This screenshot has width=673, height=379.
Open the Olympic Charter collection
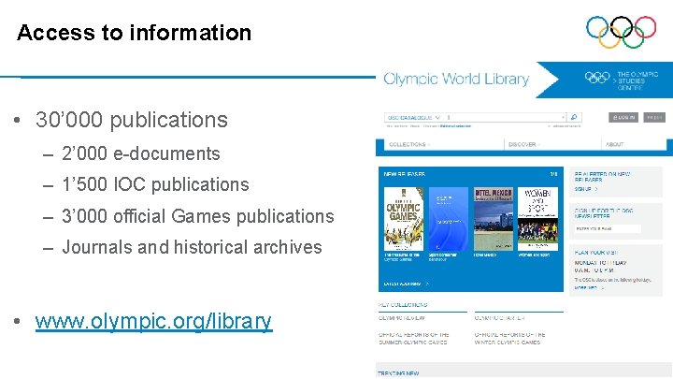pyautogui.click(x=499, y=318)
